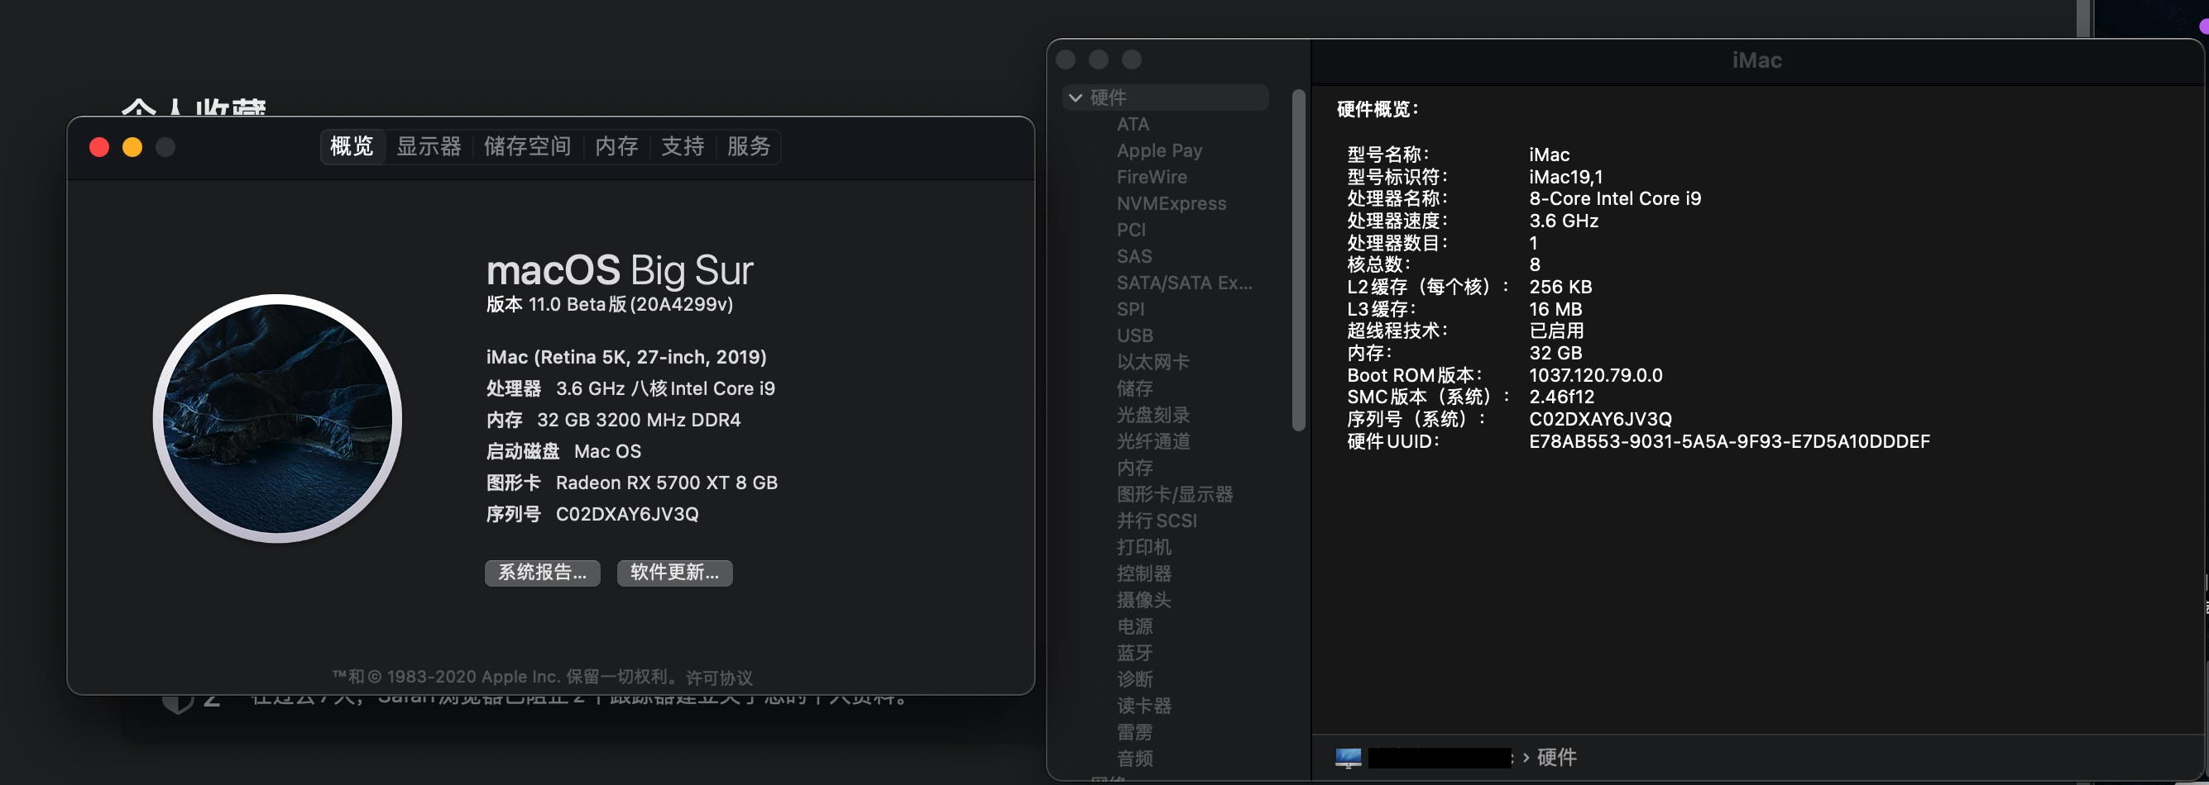Screen dimensions: 2209x785
Task: Click the hardware UUID value E78AB553-9031-5A5A-9F93-E7D5A10DDDEF
Action: pos(1729,442)
